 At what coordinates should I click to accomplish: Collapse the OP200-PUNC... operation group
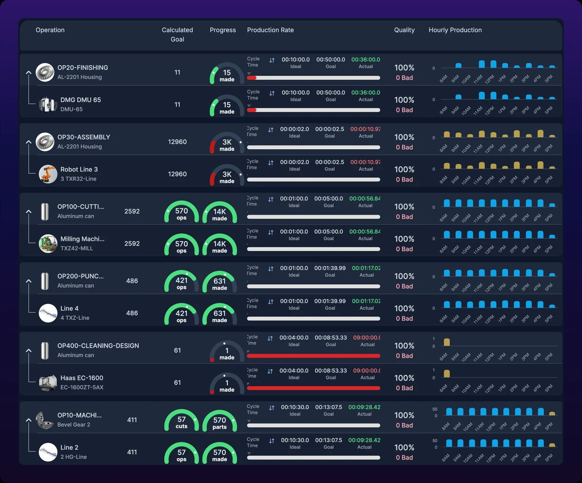click(28, 281)
